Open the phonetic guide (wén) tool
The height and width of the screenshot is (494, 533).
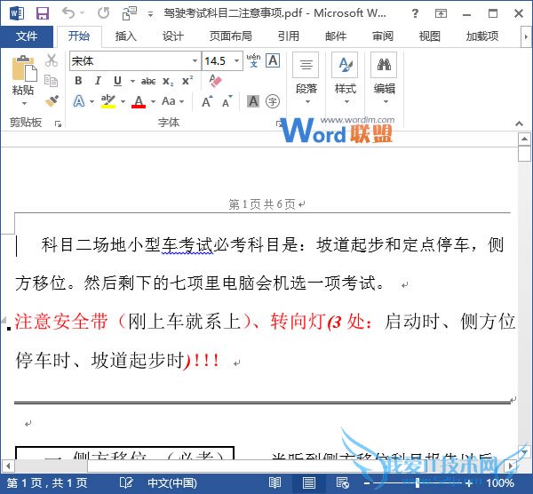click(x=253, y=60)
